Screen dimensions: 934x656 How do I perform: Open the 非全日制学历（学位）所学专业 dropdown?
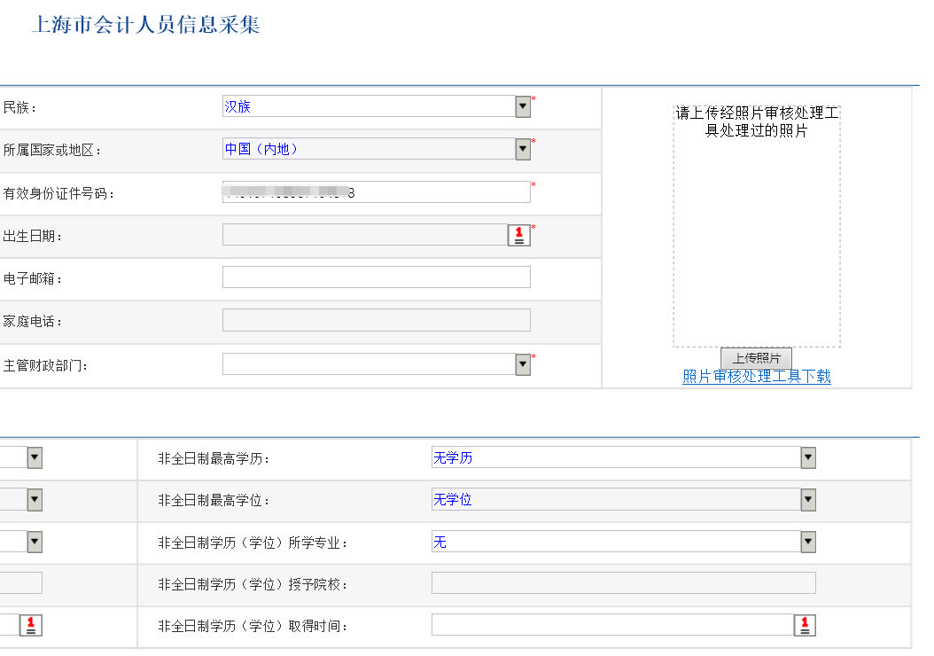[806, 541]
